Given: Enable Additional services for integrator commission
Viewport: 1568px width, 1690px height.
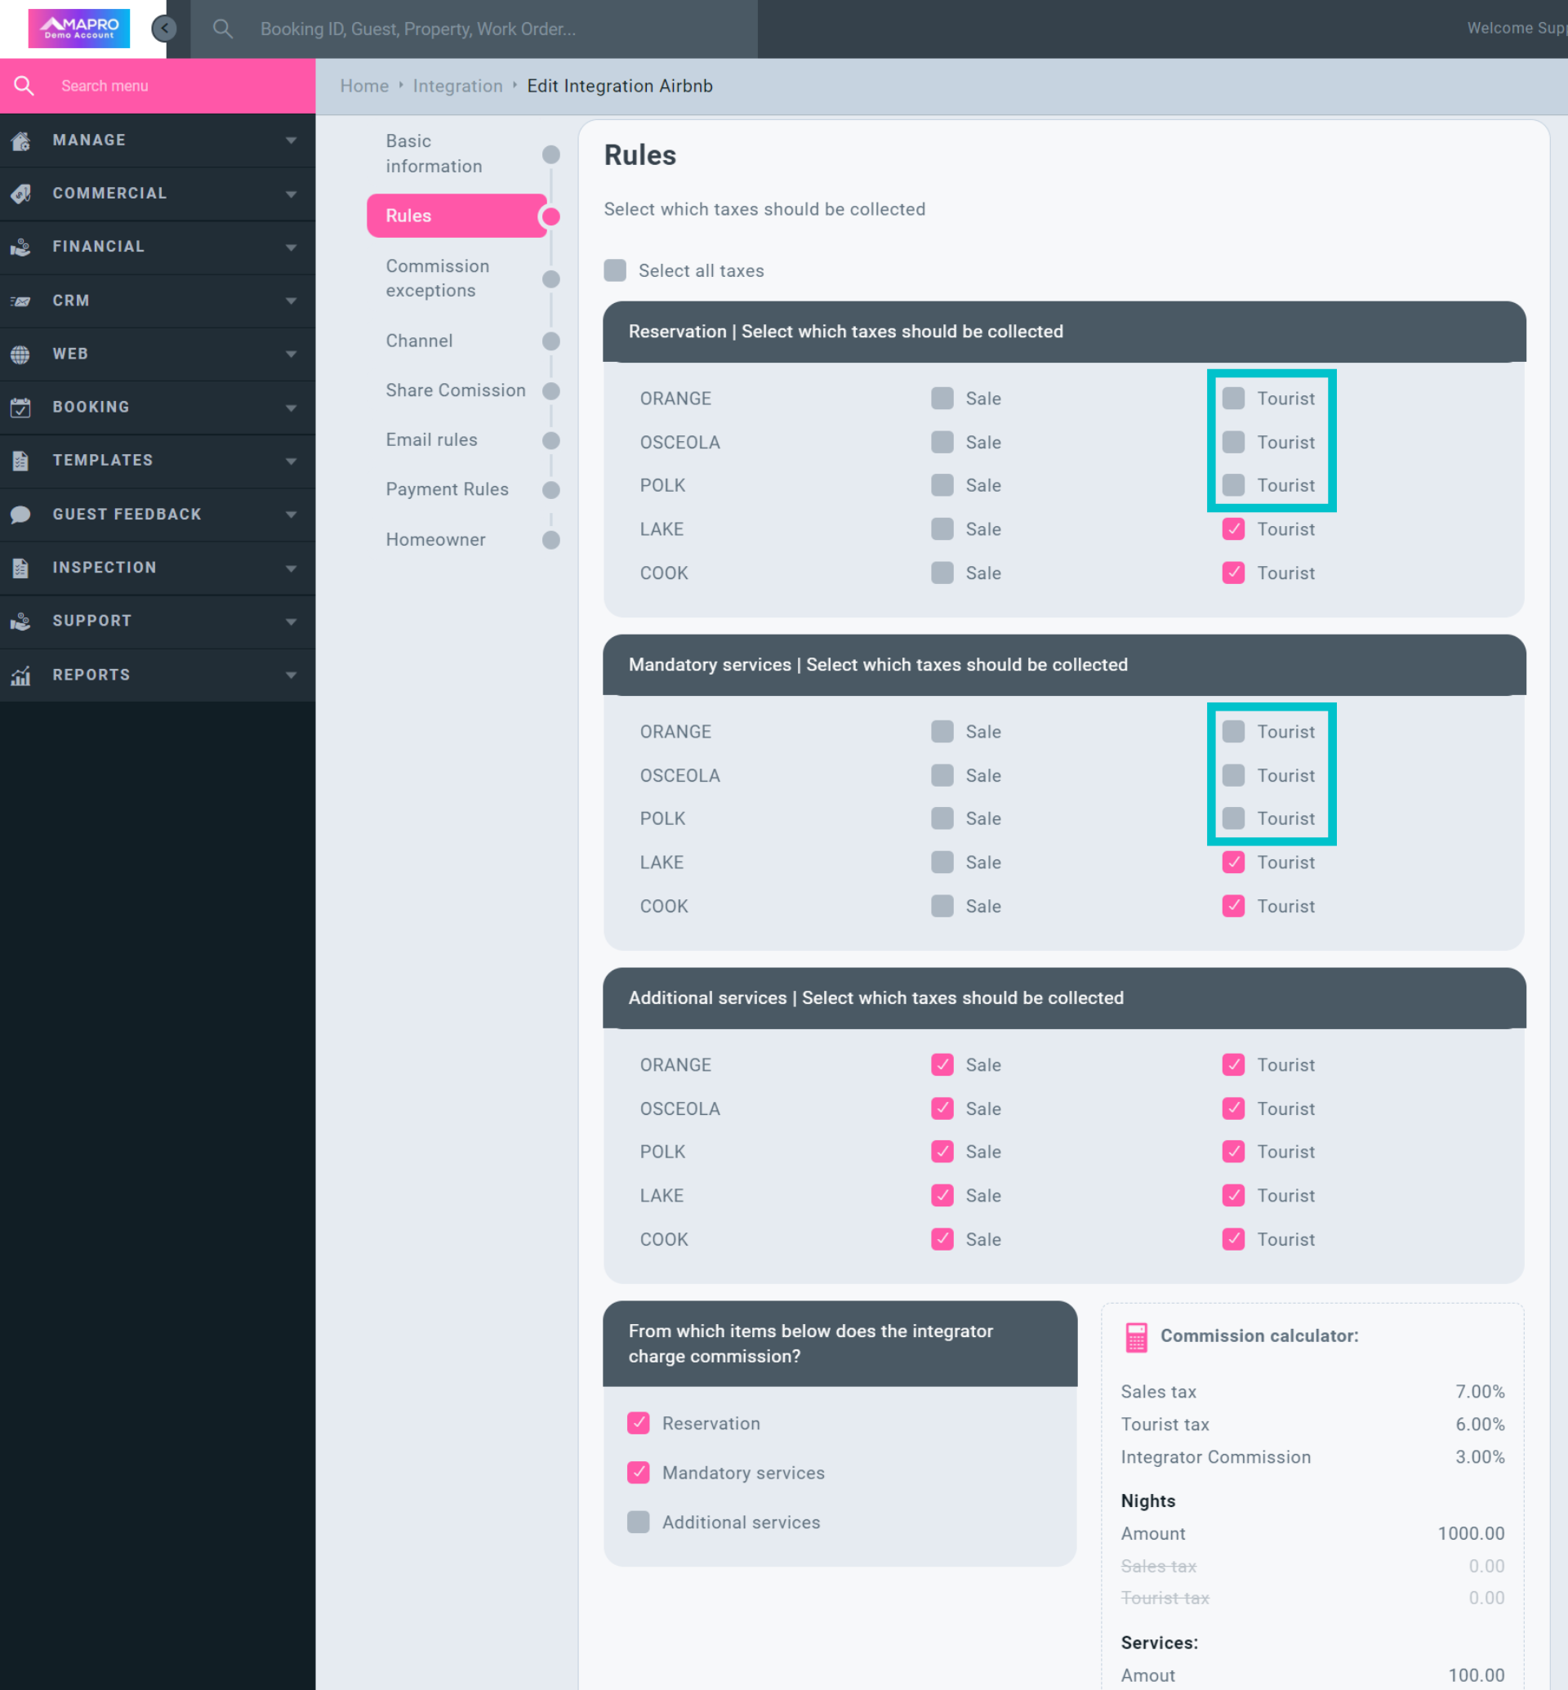Looking at the screenshot, I should pos(638,1522).
